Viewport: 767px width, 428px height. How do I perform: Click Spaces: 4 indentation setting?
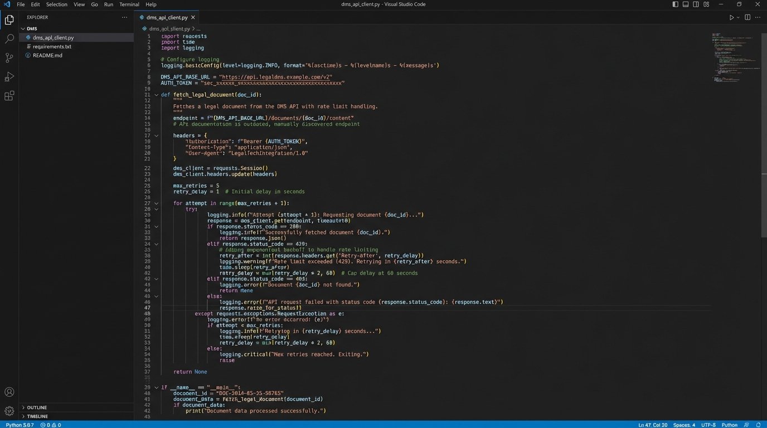(684, 425)
